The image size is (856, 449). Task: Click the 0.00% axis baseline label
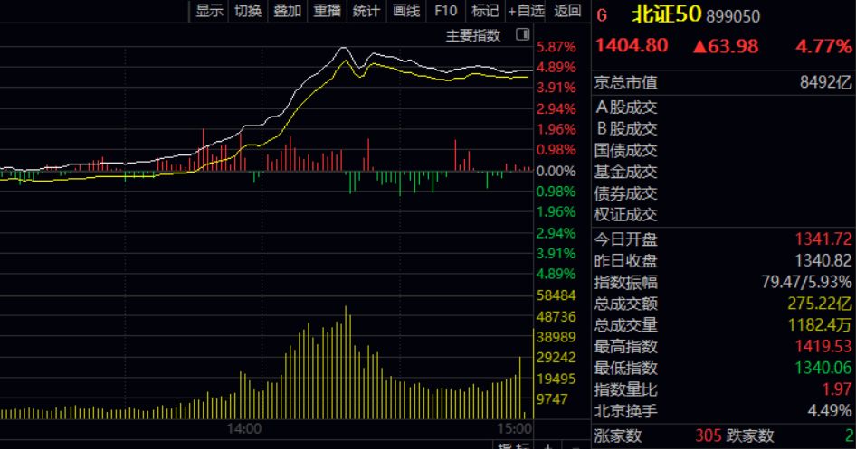tap(556, 171)
